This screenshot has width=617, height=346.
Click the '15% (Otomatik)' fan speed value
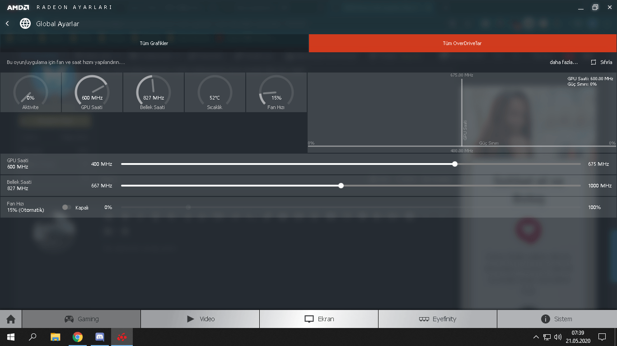pos(26,210)
